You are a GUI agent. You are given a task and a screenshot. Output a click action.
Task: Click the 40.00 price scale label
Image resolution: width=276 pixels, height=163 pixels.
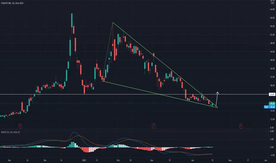coord(272,60)
